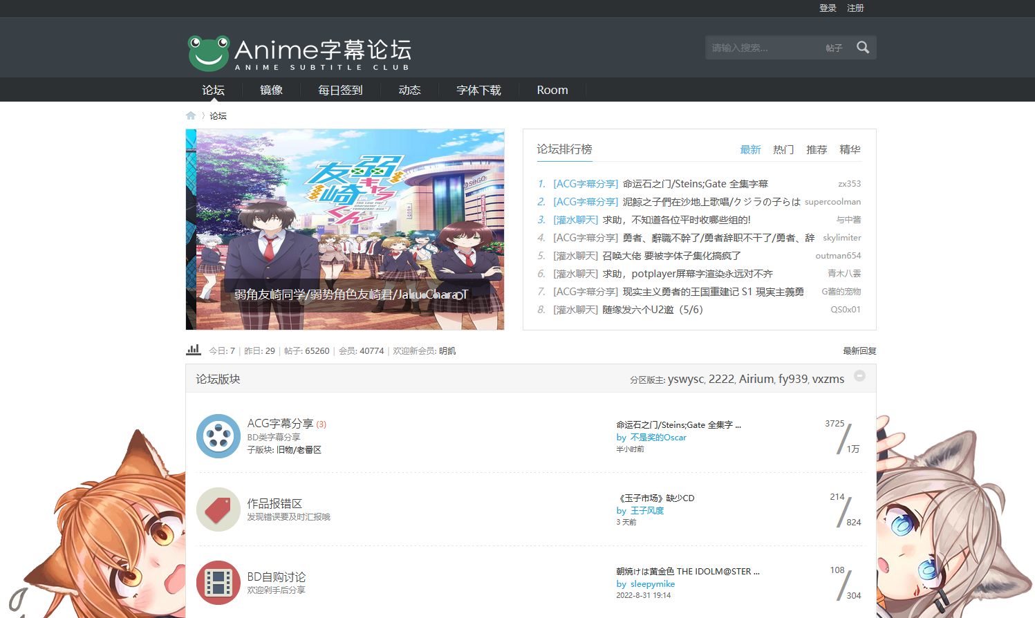
Task: Open the 作品报错区 forum title
Action: pyautogui.click(x=274, y=503)
